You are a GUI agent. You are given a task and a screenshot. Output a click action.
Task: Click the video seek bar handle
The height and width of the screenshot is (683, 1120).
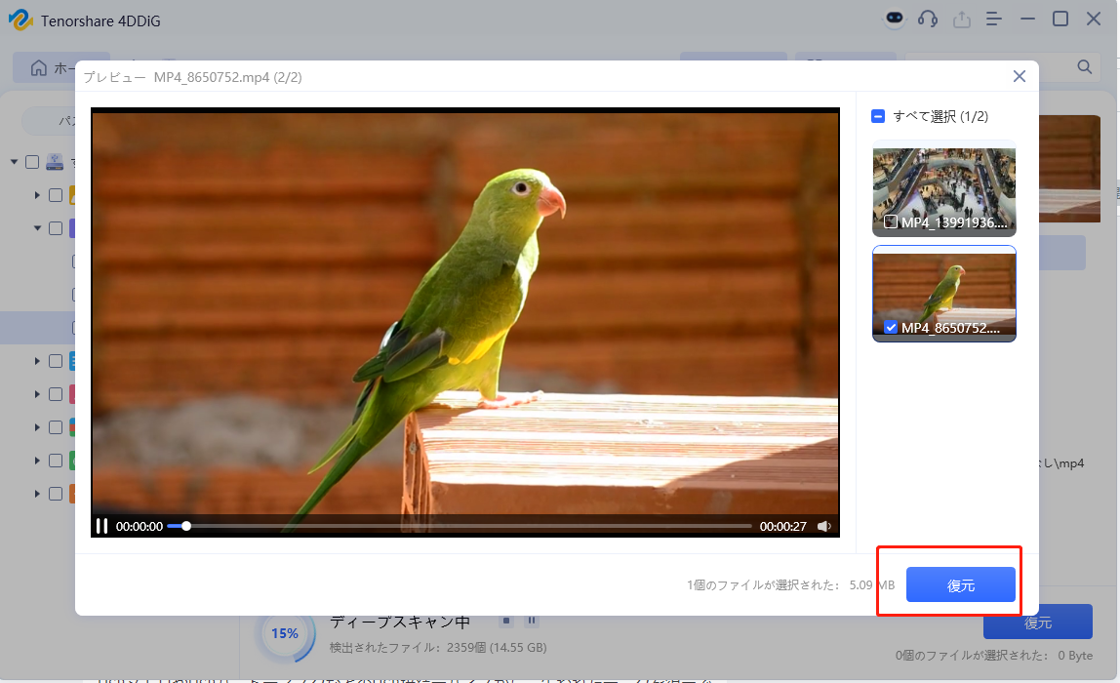(186, 526)
